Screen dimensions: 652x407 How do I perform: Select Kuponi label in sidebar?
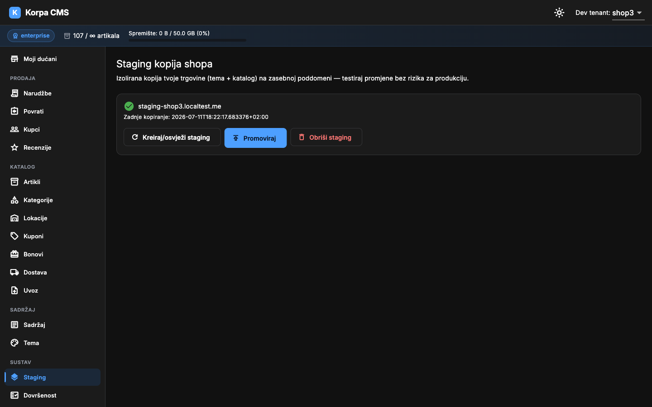(34, 236)
